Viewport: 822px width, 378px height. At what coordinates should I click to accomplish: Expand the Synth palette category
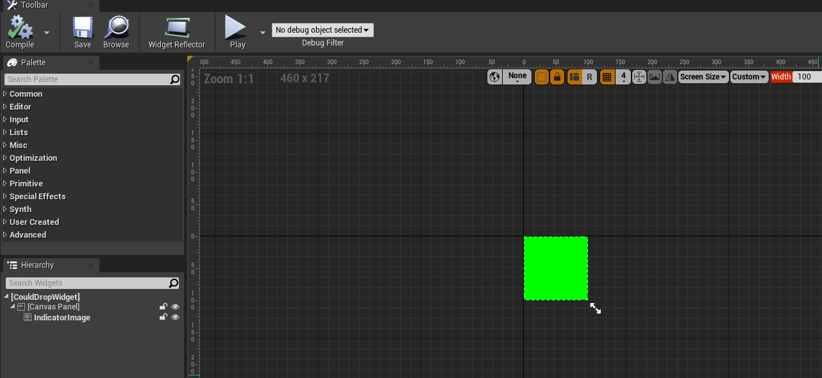click(5, 209)
